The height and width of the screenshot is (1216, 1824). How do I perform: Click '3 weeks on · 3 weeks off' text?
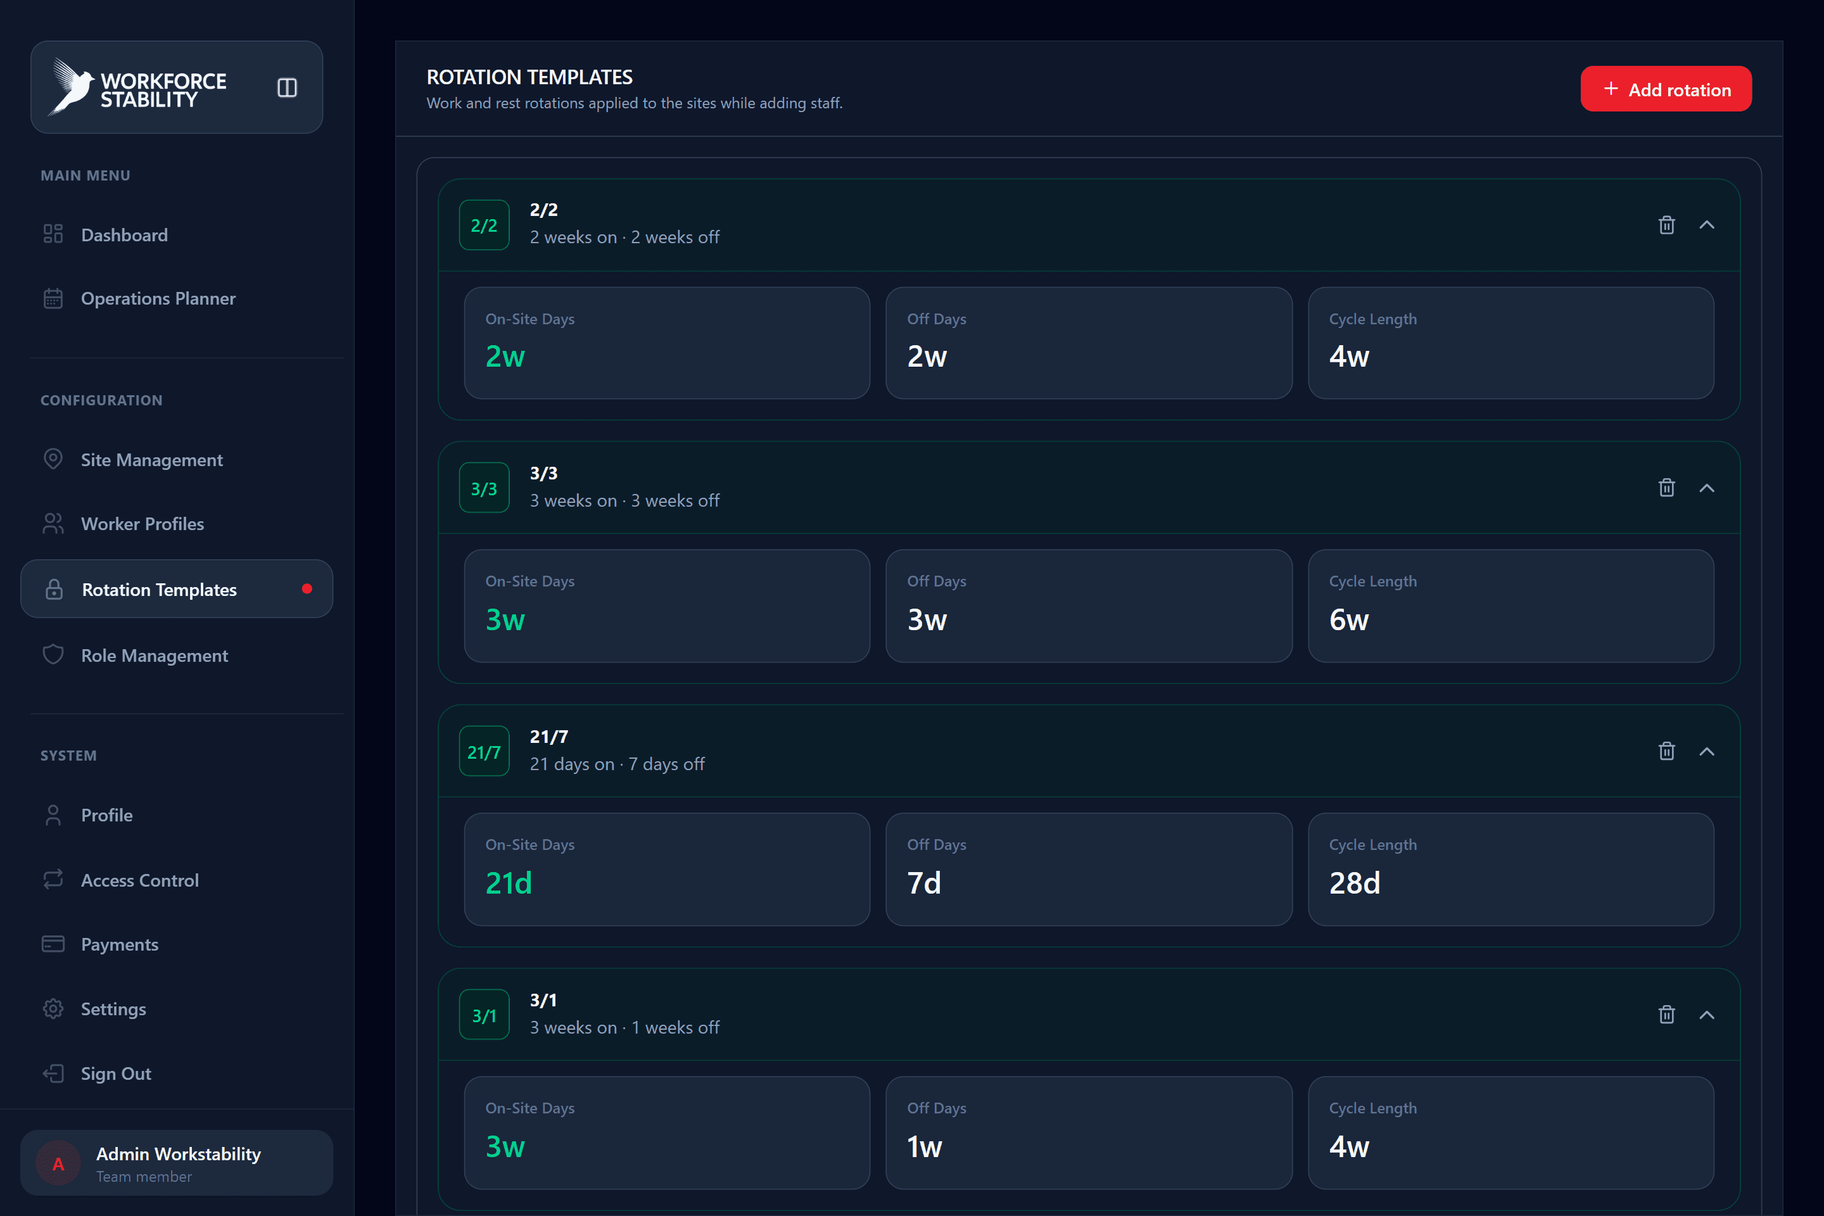click(x=624, y=500)
